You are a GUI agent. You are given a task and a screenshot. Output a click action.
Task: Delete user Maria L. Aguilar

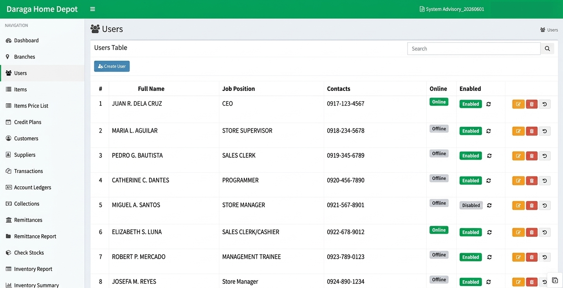click(x=532, y=131)
